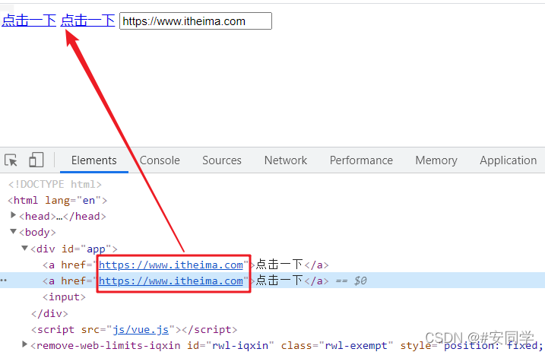
Task: Collapse the div id="app" node
Action: point(24,248)
